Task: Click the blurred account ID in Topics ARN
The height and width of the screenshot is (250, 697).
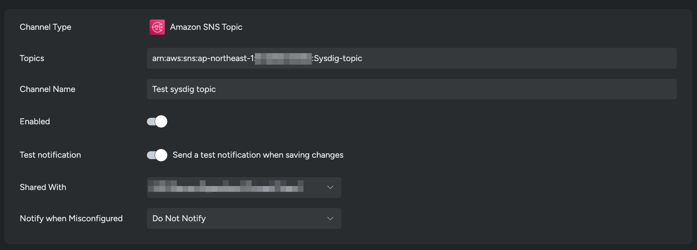Action: click(x=283, y=58)
